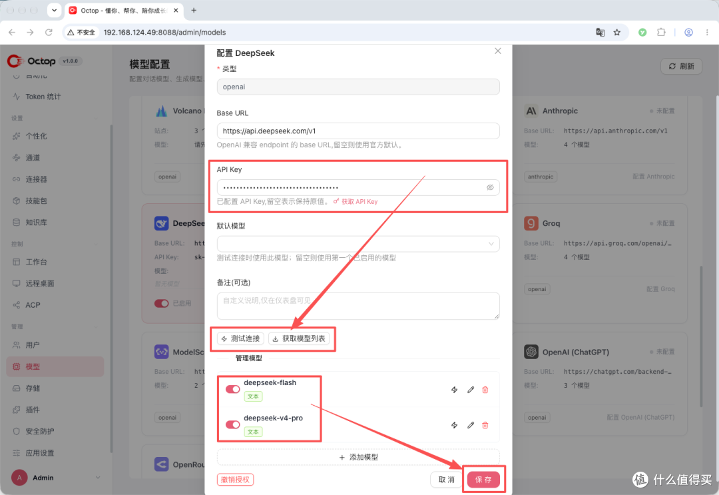Screen dimensions: 719x495
Task: Open the translate page icon
Action: (600, 32)
